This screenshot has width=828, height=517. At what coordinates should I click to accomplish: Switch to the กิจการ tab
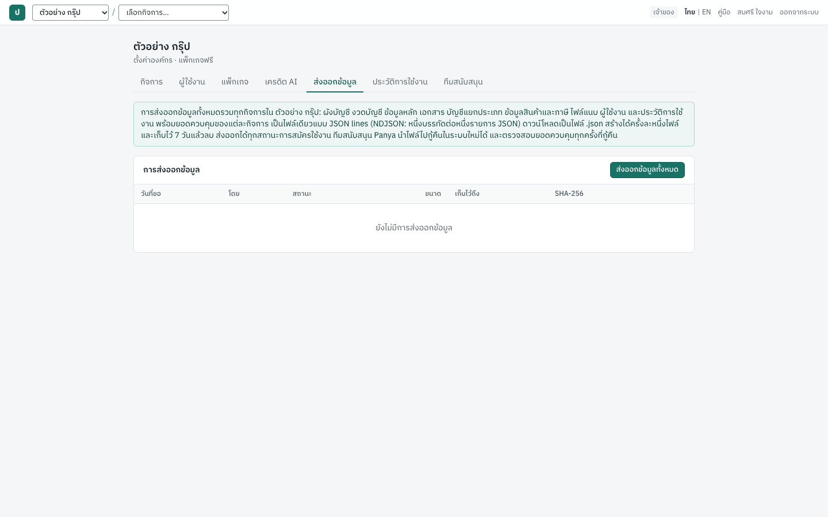(151, 82)
